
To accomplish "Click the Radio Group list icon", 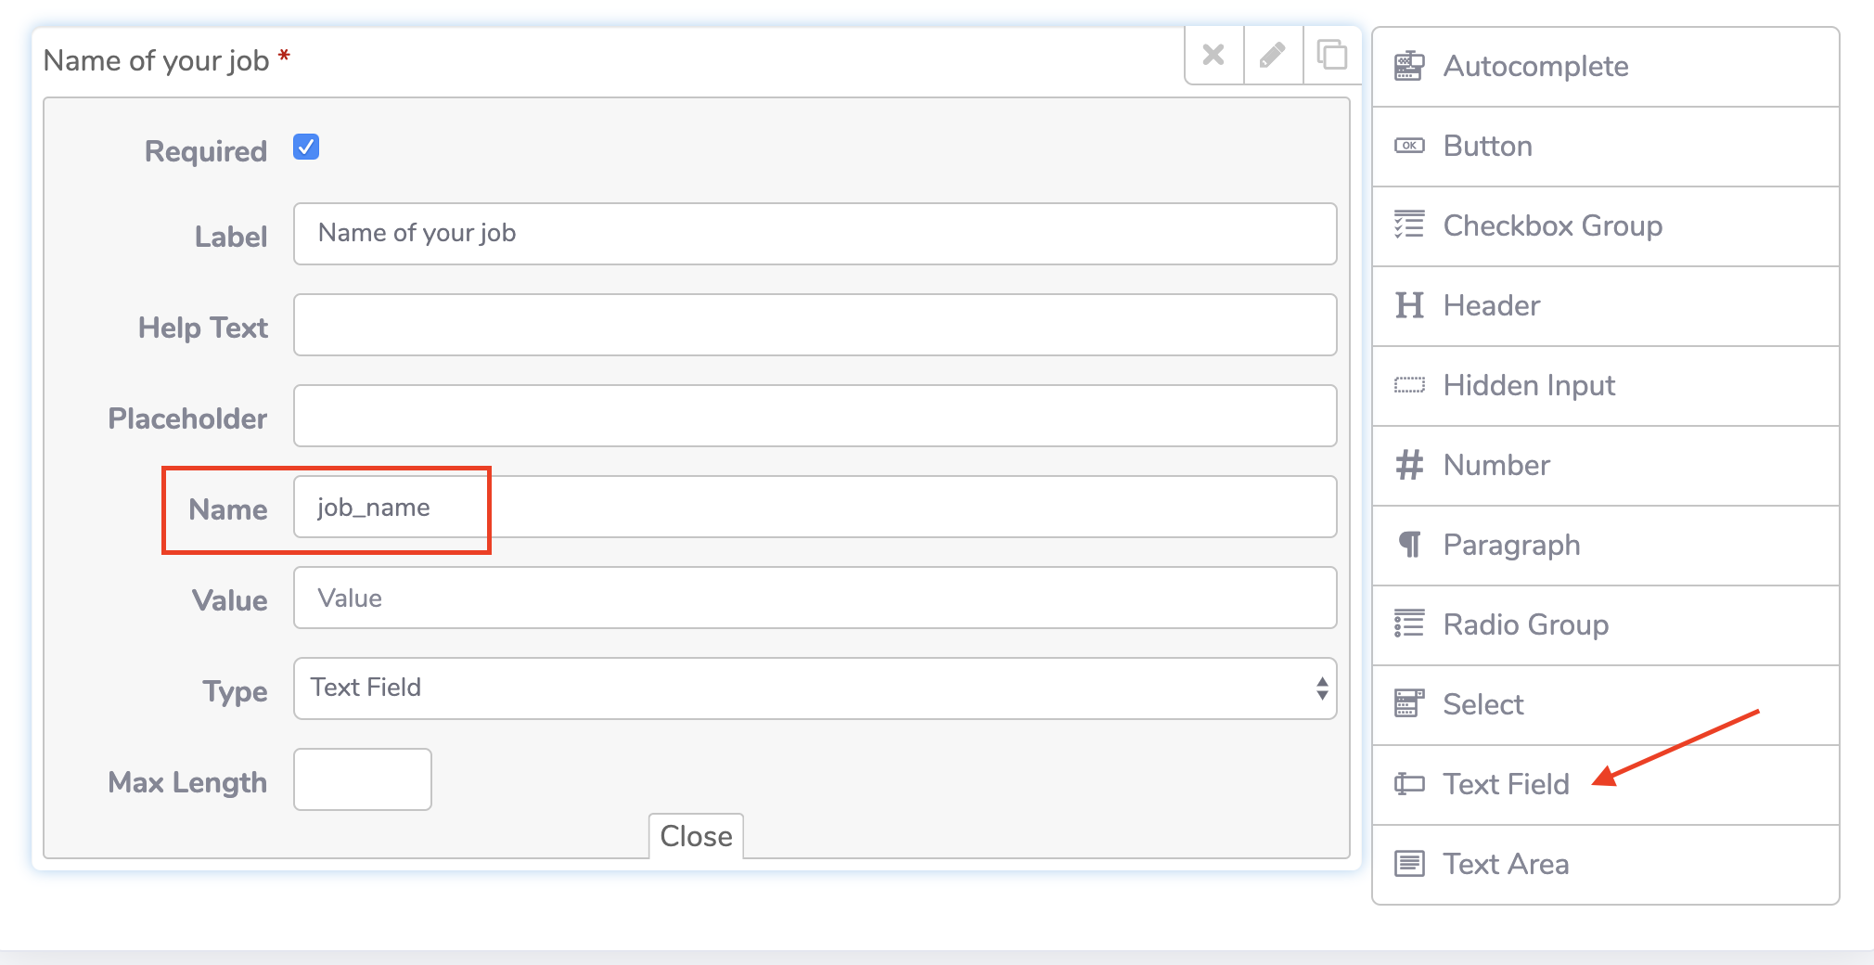I will [1409, 624].
